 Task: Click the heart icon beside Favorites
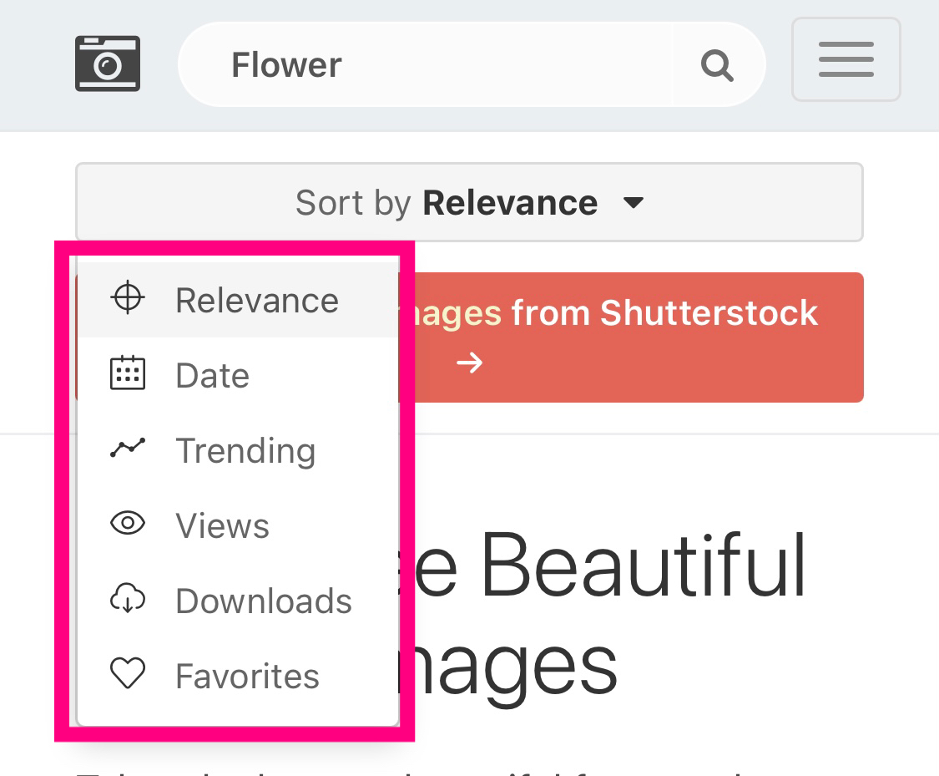[x=128, y=673]
